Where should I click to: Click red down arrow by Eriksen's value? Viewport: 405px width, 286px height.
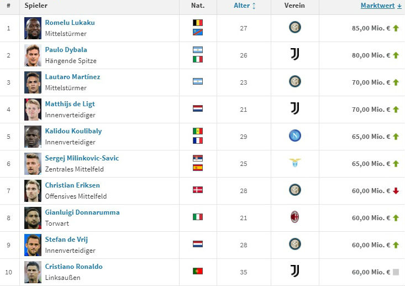tap(396, 191)
